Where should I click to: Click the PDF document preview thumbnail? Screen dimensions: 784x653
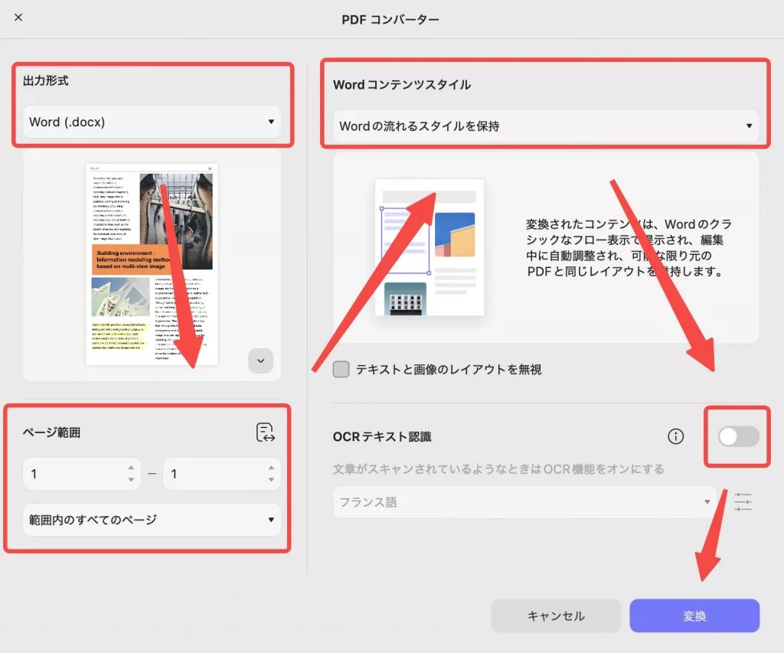(x=151, y=264)
